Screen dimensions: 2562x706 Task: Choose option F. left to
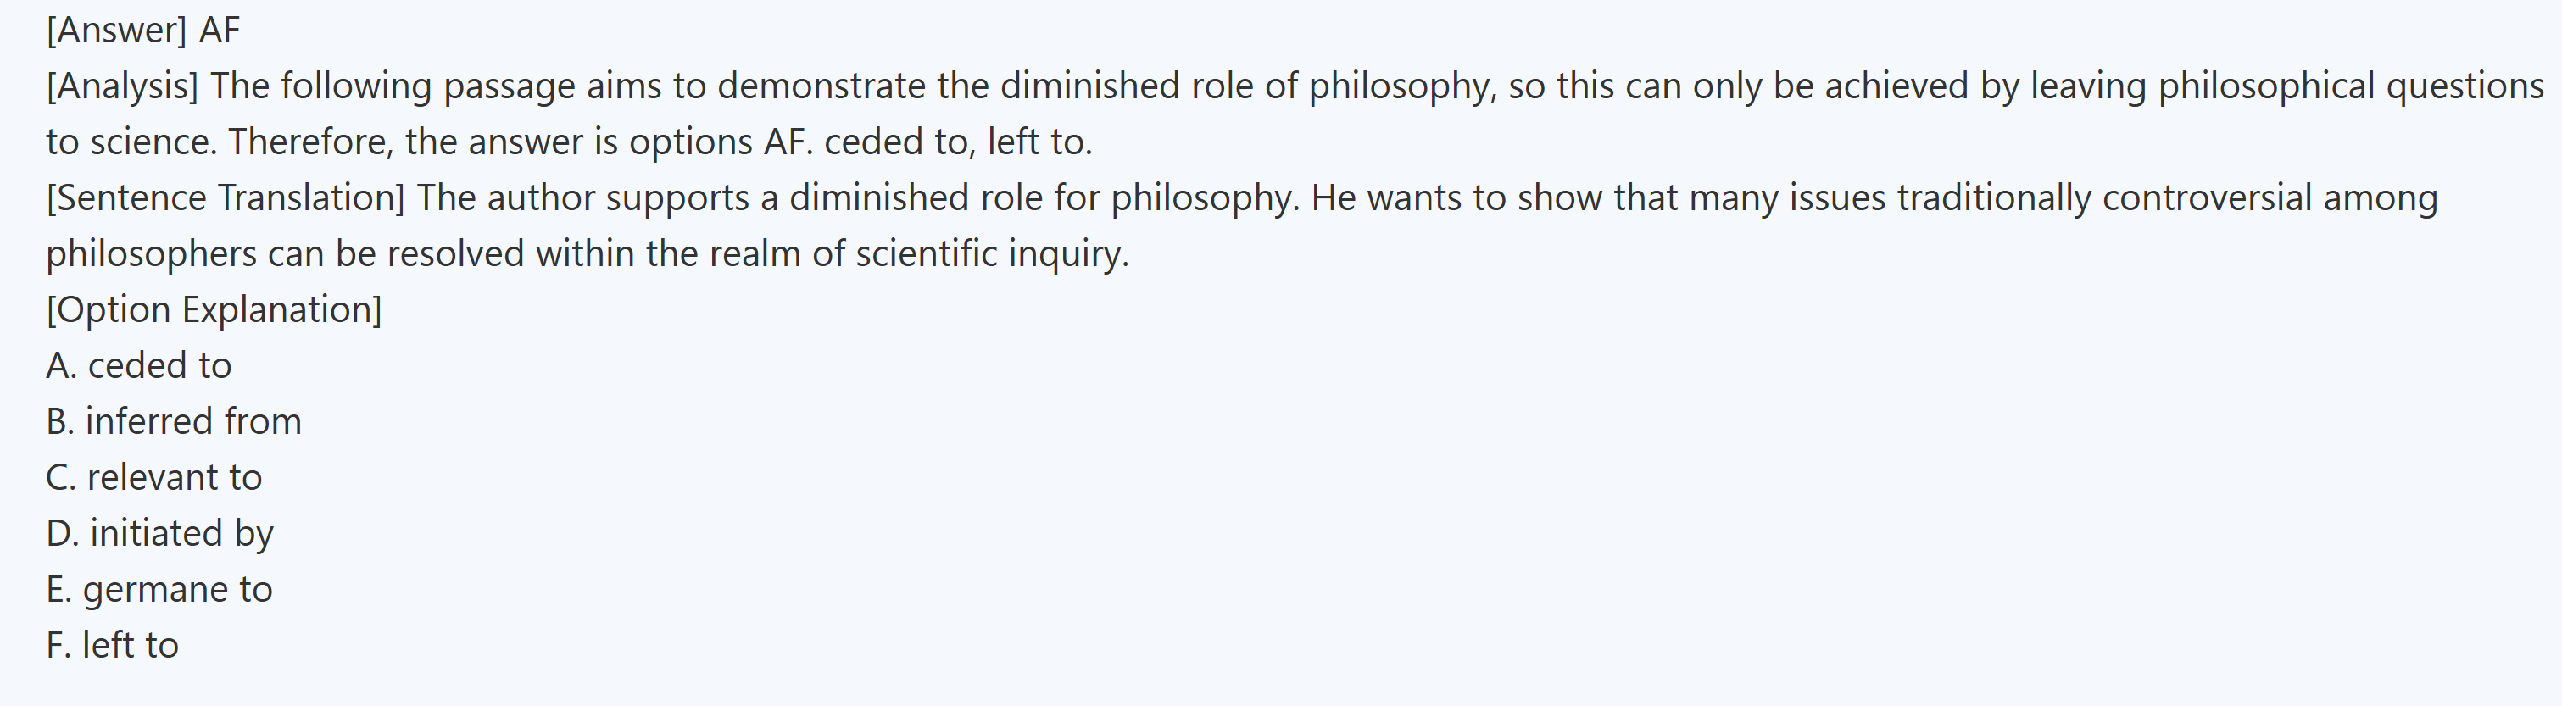[111, 645]
